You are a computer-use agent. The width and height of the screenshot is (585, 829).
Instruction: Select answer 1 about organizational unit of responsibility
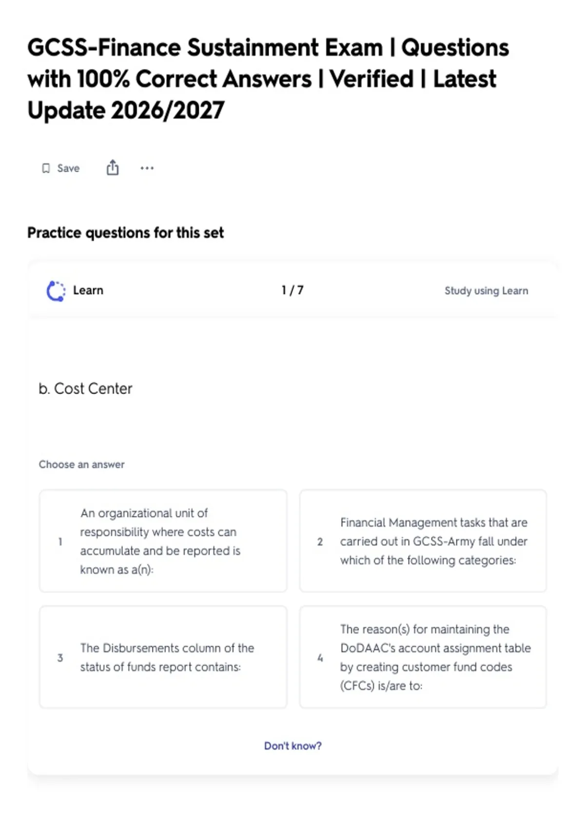click(163, 541)
